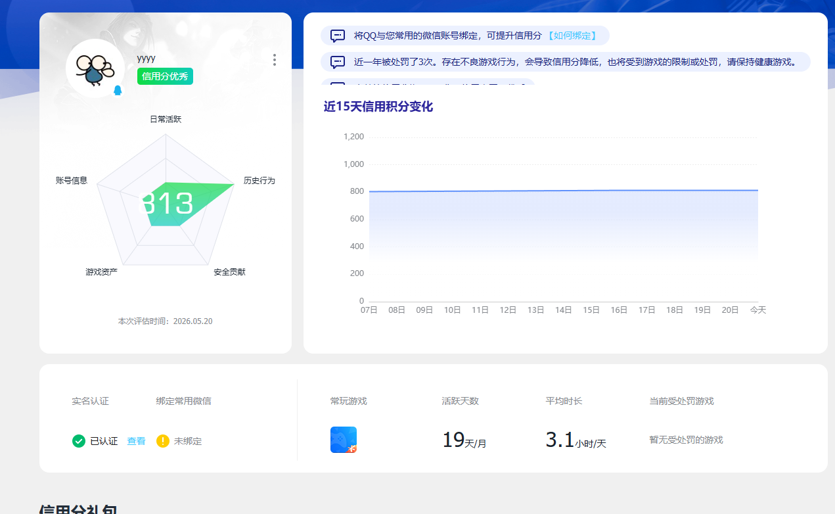Image resolution: width=835 pixels, height=514 pixels.
Task: Click the 今天 label on the chart axis
Action: pyautogui.click(x=758, y=310)
